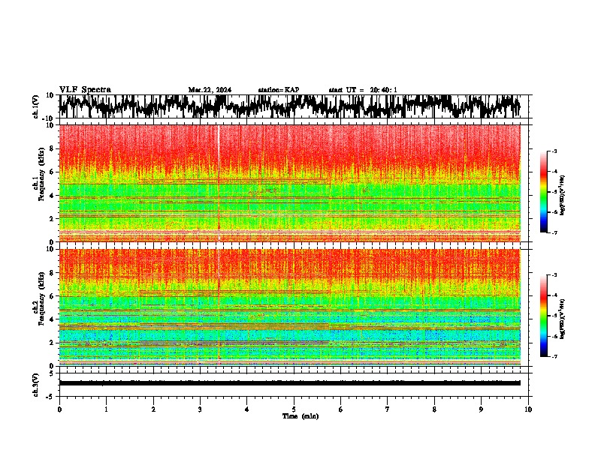Click the "start UT = 20:40: 1" text
The height and width of the screenshot is (459, 595).
click(x=363, y=90)
